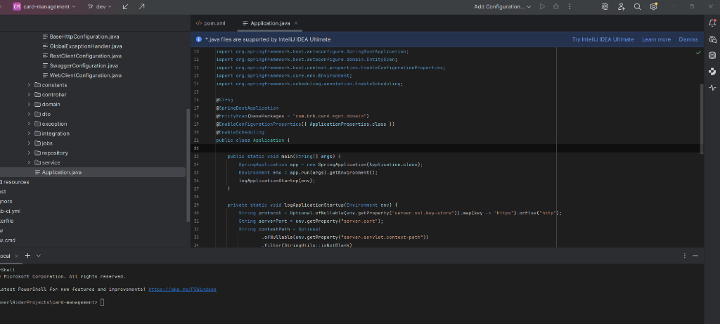This screenshot has width=720, height=324.
Task: Expand the controller folder
Action: click(x=30, y=94)
